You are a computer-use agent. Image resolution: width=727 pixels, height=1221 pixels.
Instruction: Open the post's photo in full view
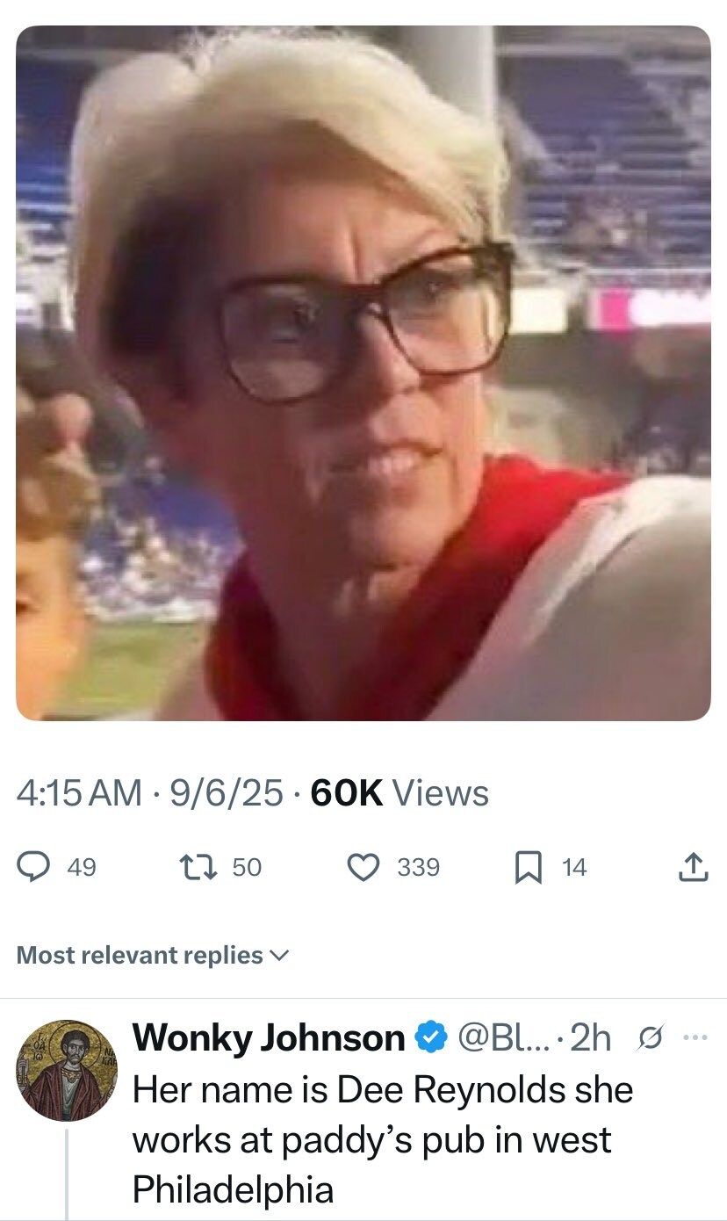363,373
